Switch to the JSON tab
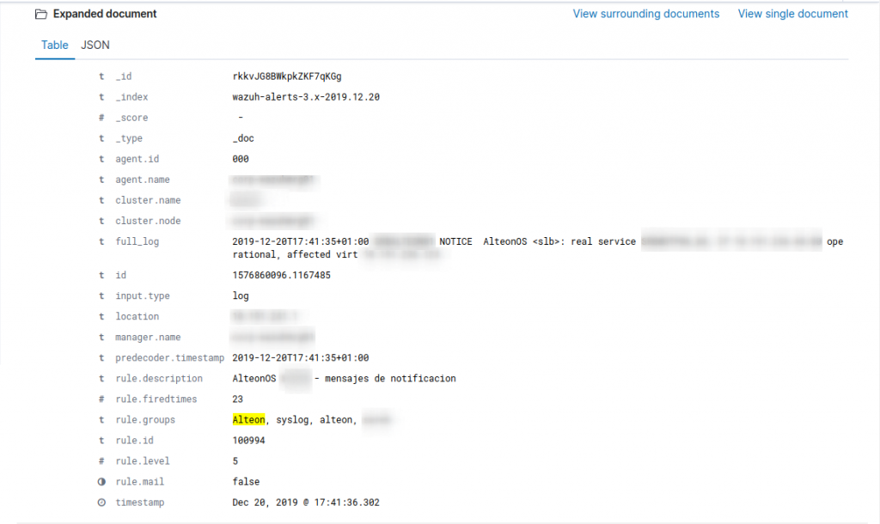The image size is (880, 524). 95,45
